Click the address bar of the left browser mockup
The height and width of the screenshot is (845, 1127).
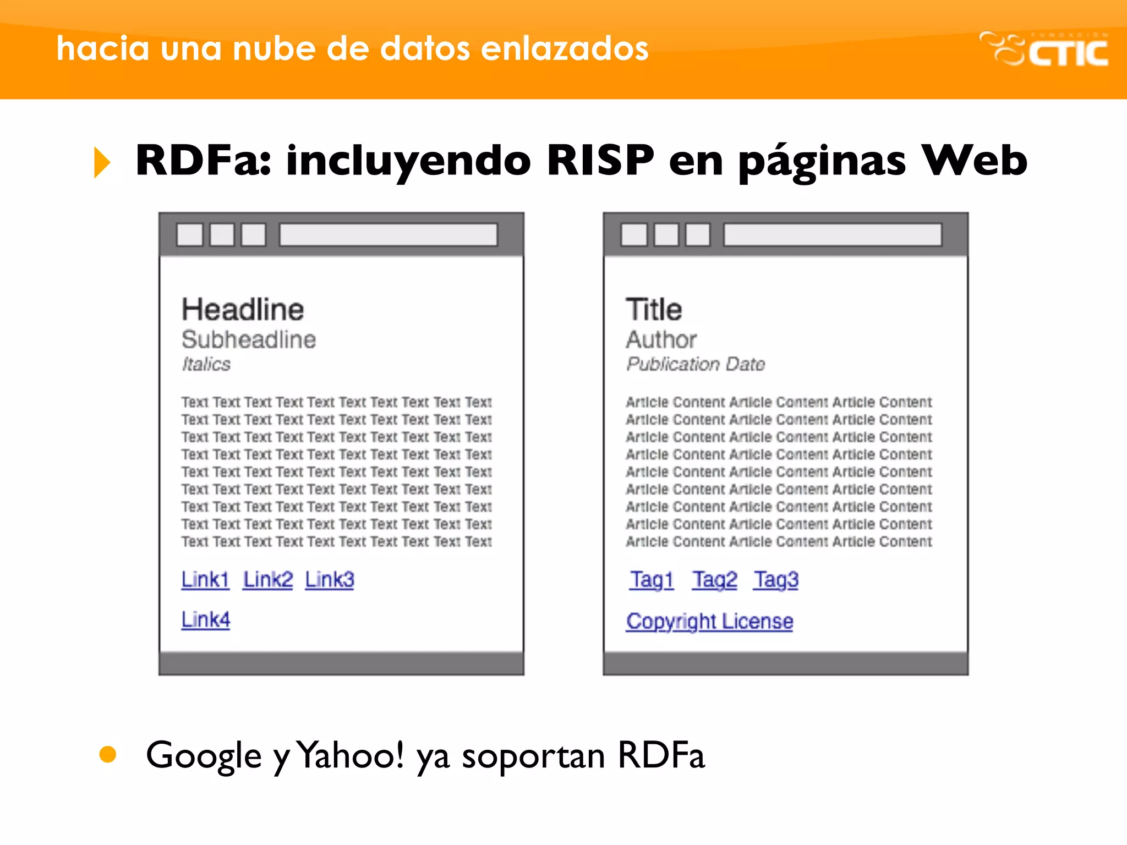coord(389,234)
